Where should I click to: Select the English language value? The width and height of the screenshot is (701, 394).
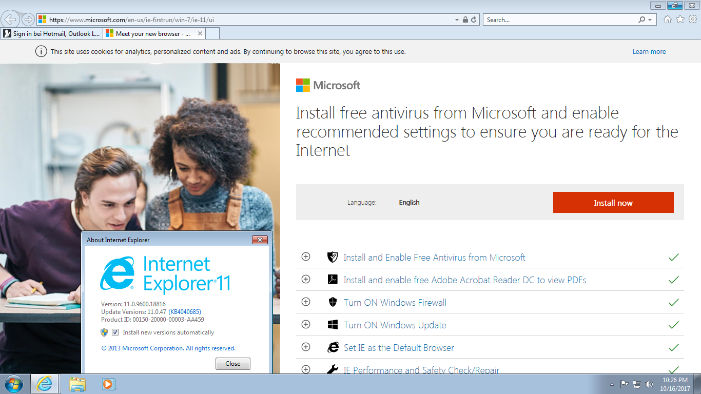[409, 203]
